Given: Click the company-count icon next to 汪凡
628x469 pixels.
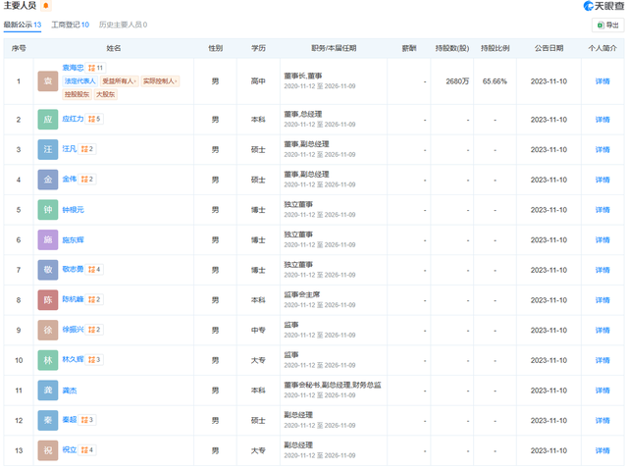Looking at the screenshot, I should pyautogui.click(x=86, y=149).
